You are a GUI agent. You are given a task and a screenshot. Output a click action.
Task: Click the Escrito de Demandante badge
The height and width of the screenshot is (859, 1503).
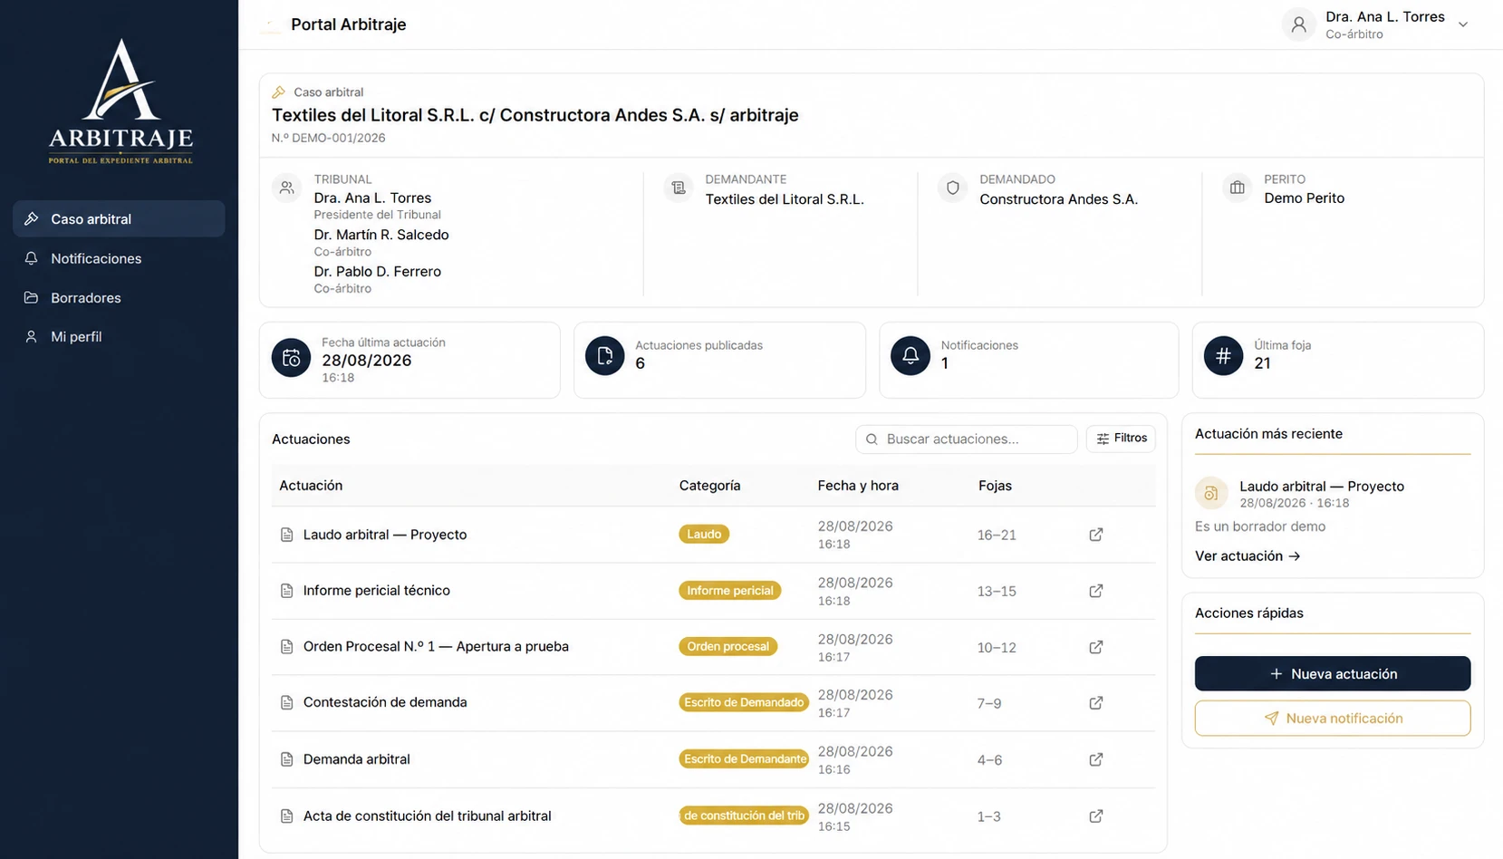[745, 759]
